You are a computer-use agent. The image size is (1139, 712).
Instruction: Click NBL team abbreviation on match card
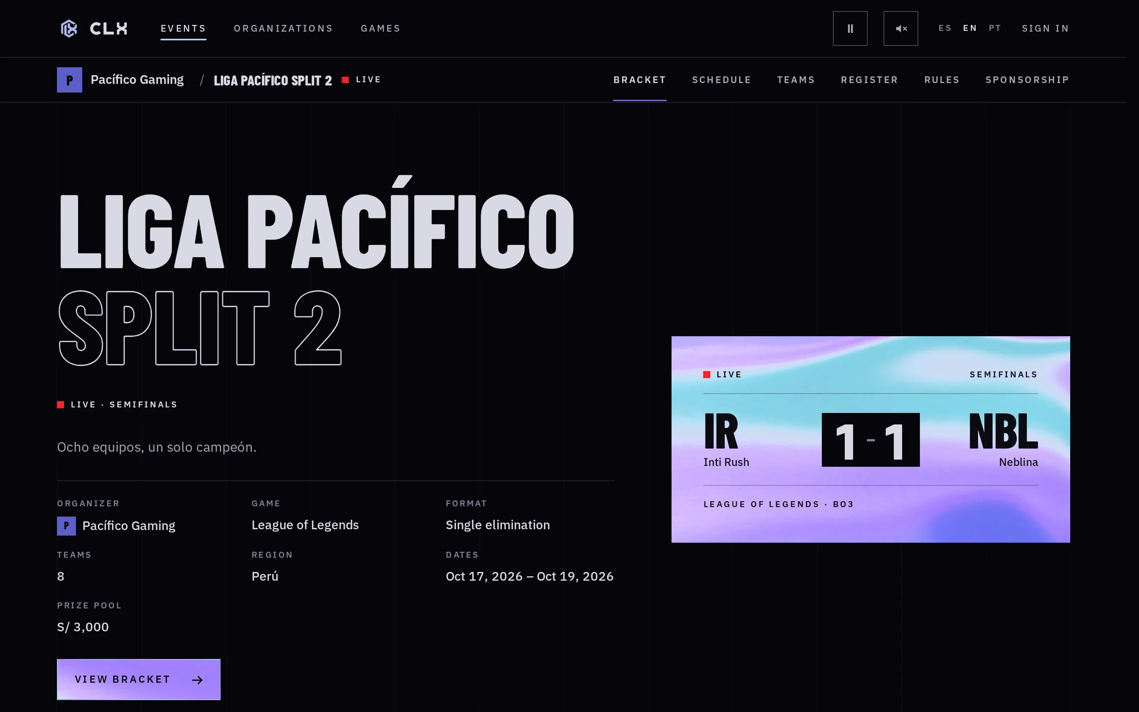point(1003,431)
